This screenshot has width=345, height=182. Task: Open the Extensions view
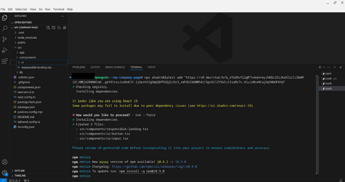click(5, 61)
